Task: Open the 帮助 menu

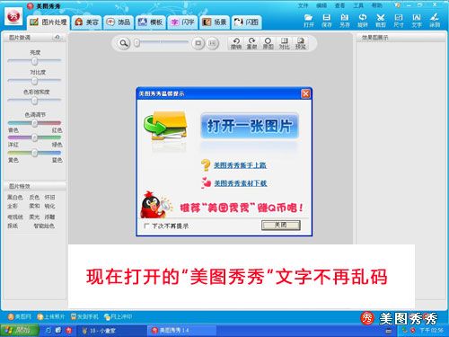Action: (376, 5)
